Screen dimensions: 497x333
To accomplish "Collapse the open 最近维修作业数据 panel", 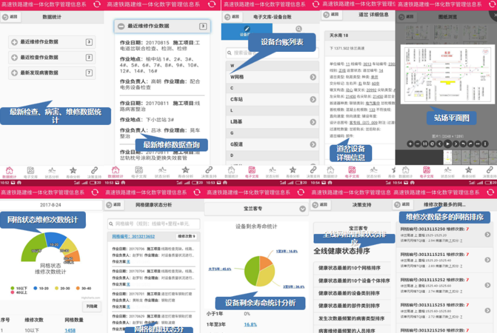I will click(121, 26).
